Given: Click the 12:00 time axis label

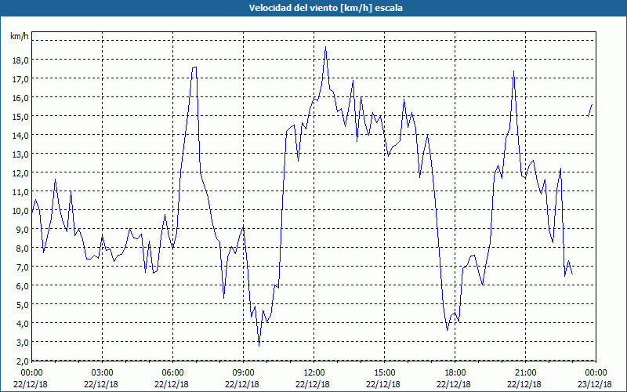Looking at the screenshot, I should tap(314, 373).
